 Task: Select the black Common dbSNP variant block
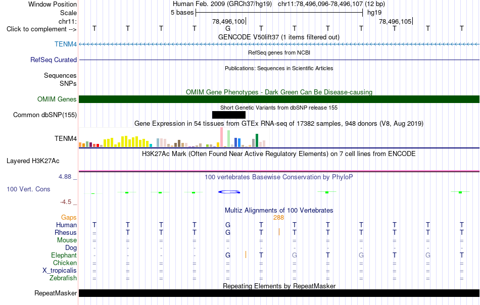point(229,115)
